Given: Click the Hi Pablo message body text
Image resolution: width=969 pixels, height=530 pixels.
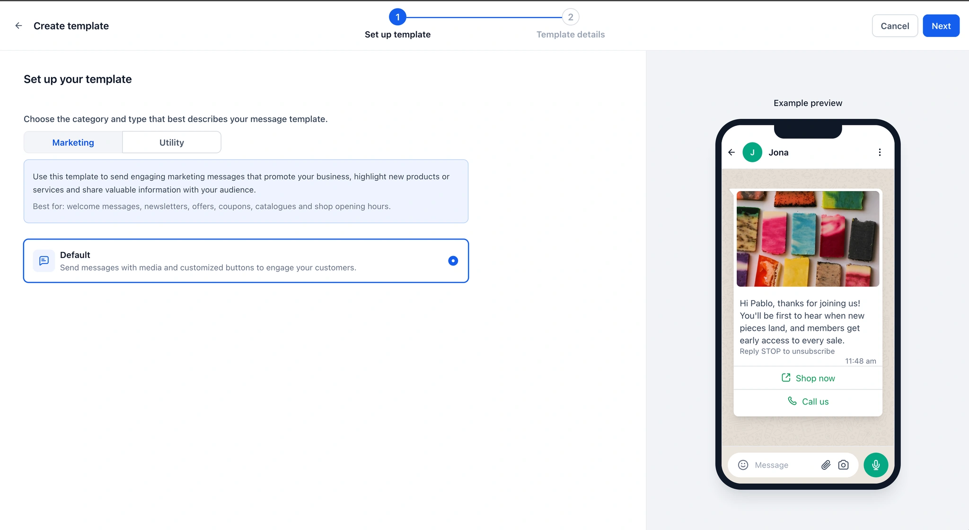Looking at the screenshot, I should coord(802,322).
